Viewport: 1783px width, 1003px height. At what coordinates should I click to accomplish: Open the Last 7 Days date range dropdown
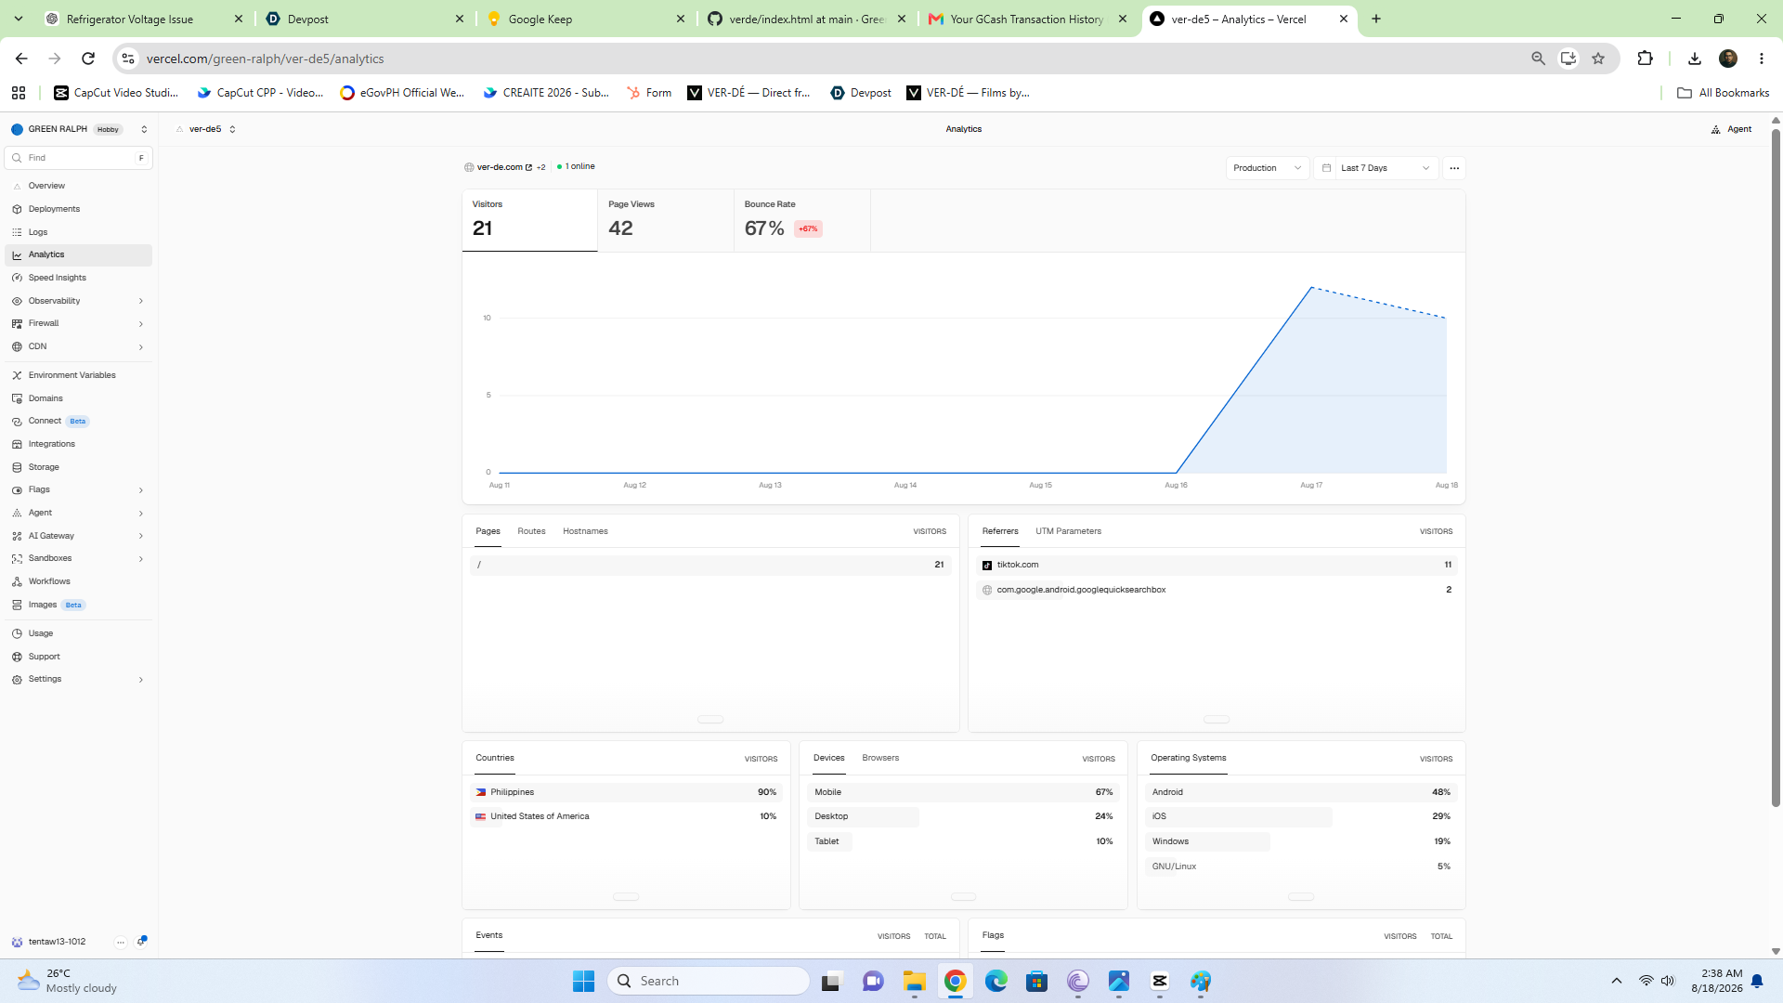coord(1376,168)
